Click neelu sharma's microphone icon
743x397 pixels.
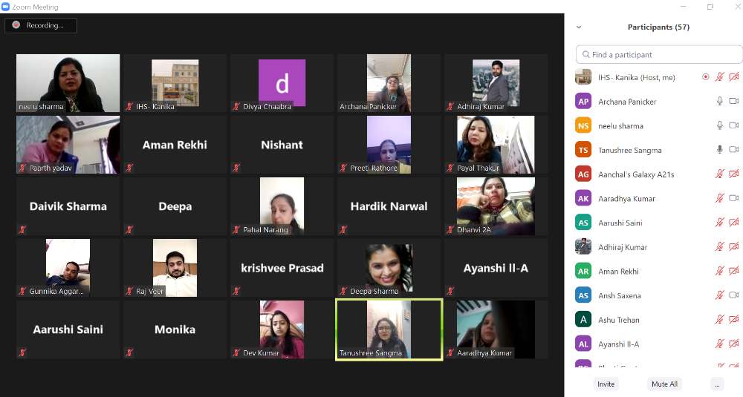click(x=720, y=125)
